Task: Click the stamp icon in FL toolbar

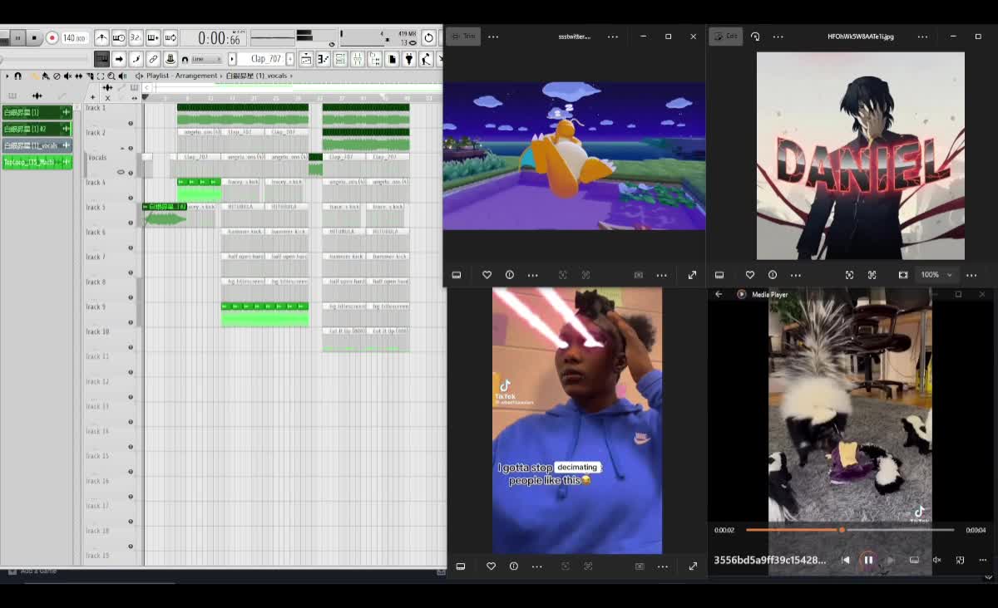Action: point(170,59)
